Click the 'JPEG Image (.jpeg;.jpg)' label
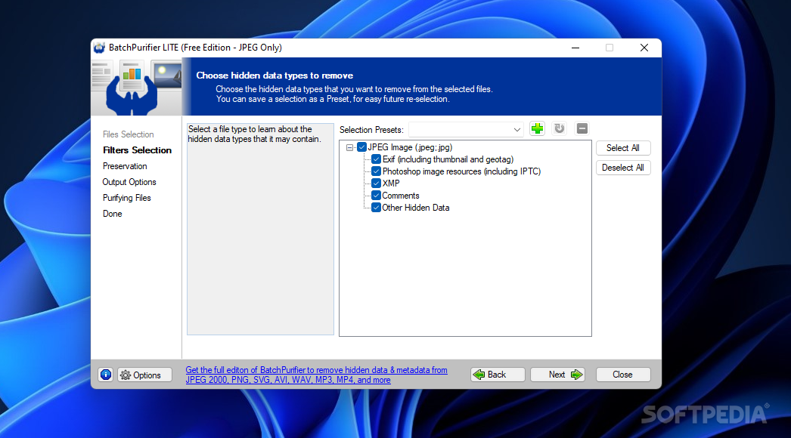Screen dimensions: 791x438 pos(410,147)
